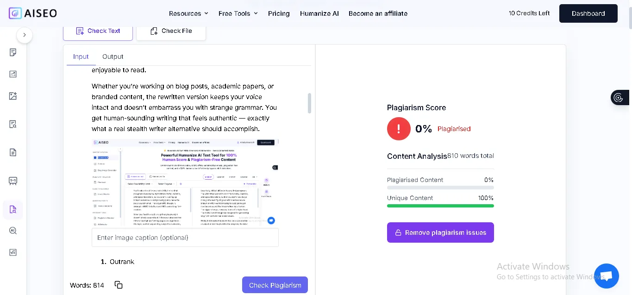
Task: Click the Check Plagiarism button
Action: click(x=275, y=285)
